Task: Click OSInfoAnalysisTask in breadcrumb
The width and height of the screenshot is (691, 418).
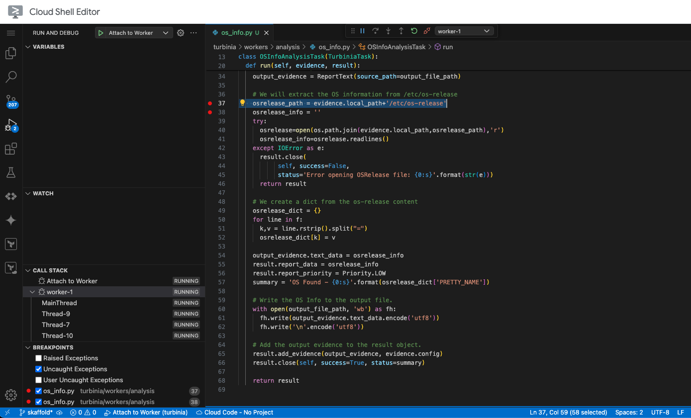Action: coord(396,47)
